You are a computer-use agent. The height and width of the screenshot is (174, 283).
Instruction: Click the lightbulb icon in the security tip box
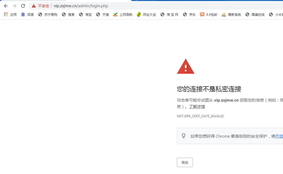point(183,136)
